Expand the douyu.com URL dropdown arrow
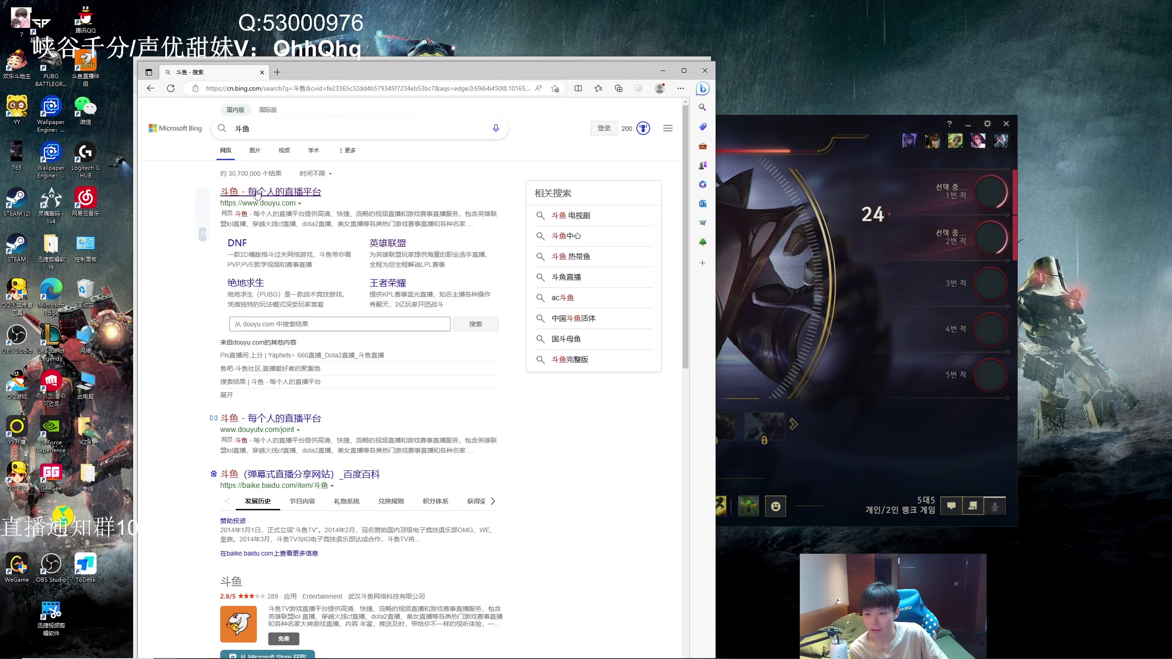This screenshot has height=659, width=1172. point(300,203)
